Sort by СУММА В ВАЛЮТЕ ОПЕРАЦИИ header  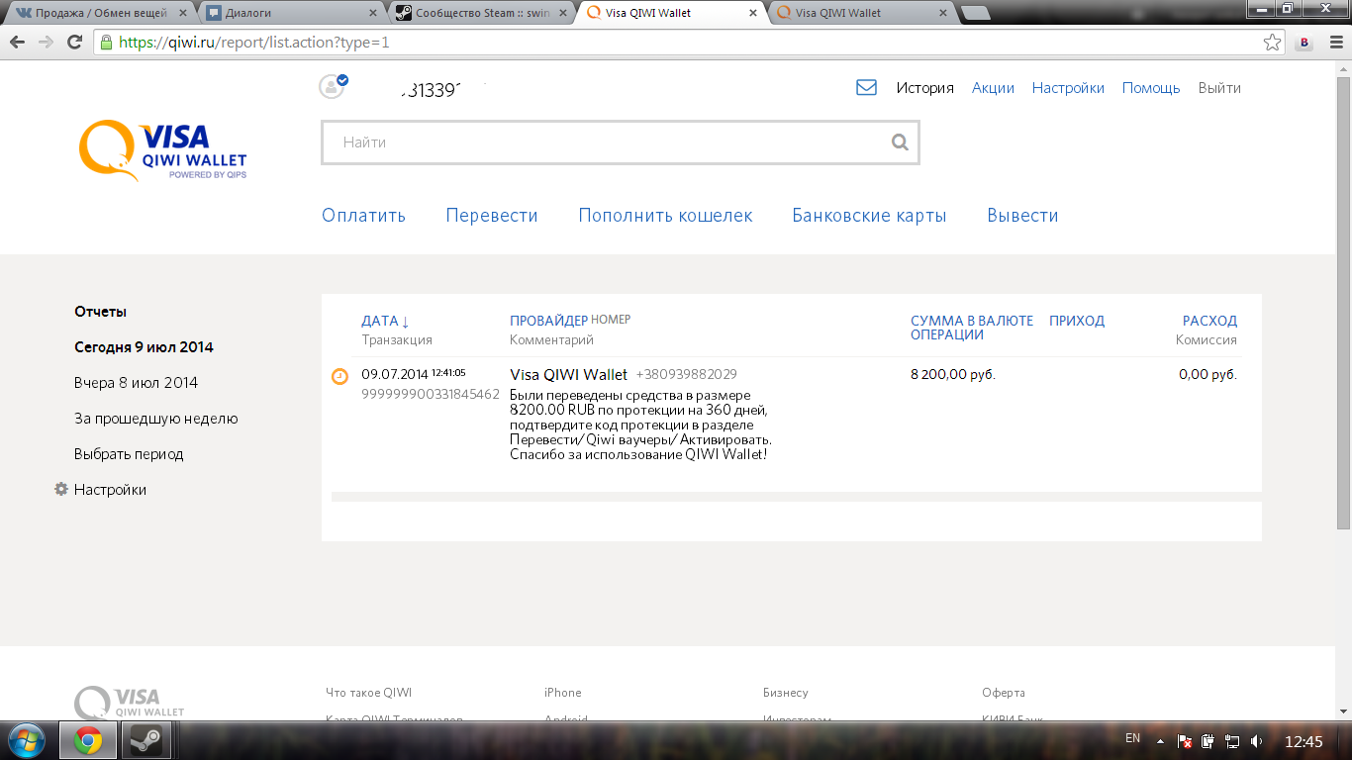pyautogui.click(x=972, y=328)
